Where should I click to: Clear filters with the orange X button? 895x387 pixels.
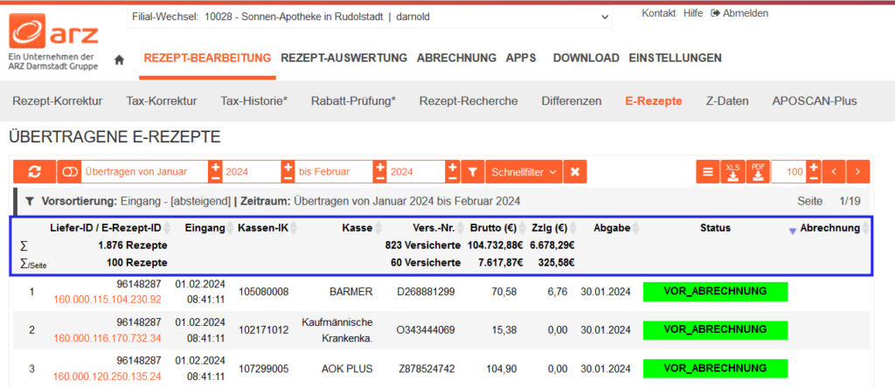click(x=574, y=172)
